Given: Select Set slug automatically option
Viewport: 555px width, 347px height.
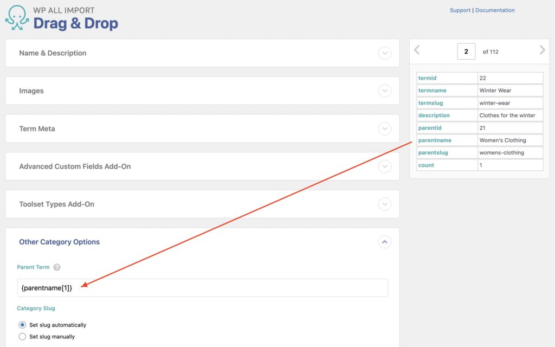Looking at the screenshot, I should [22, 325].
